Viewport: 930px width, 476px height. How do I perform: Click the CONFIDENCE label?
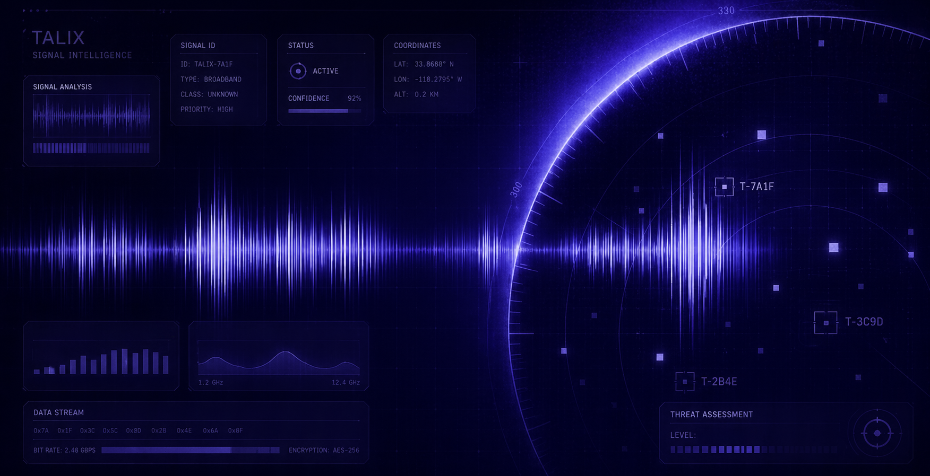click(x=308, y=99)
